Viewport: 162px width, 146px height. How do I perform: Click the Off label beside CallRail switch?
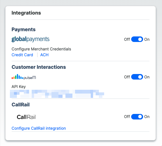point(127,117)
